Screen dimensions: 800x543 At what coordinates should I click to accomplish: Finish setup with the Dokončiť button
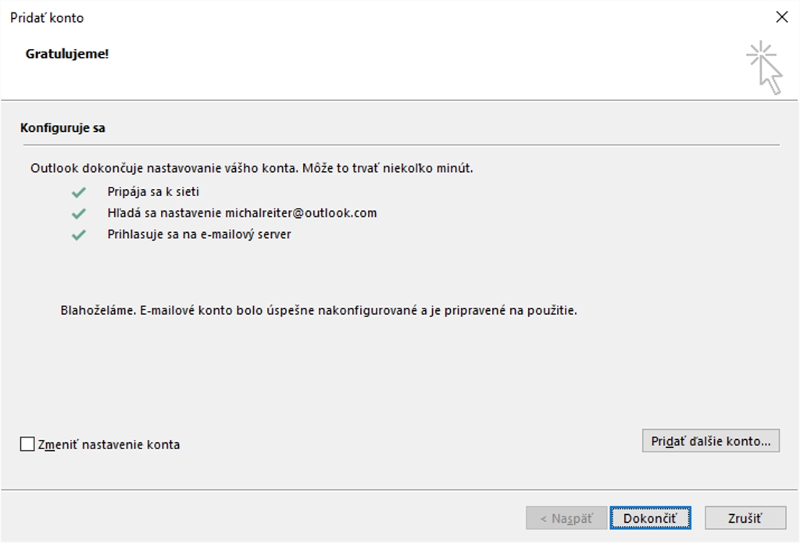[x=650, y=518]
